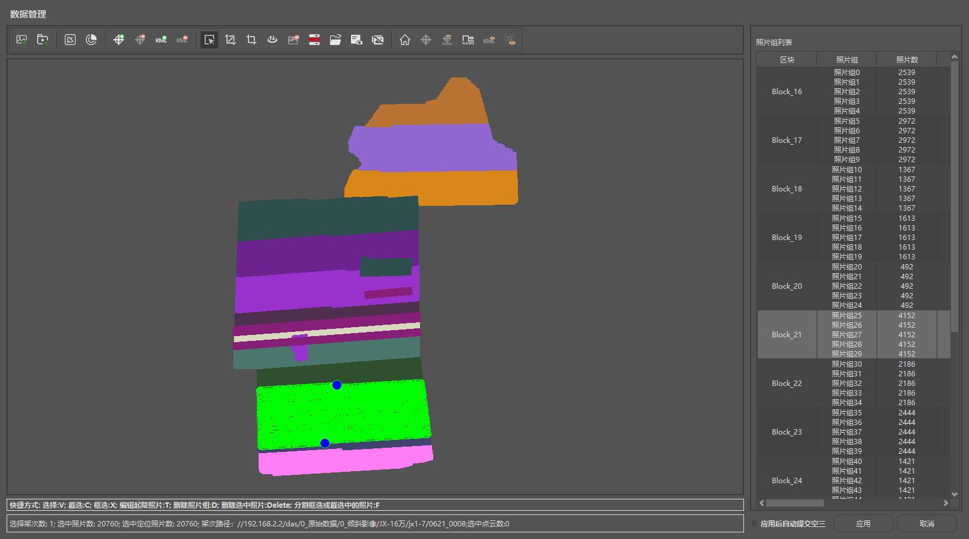969x539 pixels.
Task: Click the 照片数 column header
Action: [x=907, y=59]
